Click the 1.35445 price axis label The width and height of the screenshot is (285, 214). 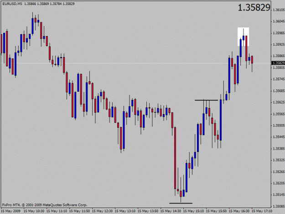coord(279,137)
